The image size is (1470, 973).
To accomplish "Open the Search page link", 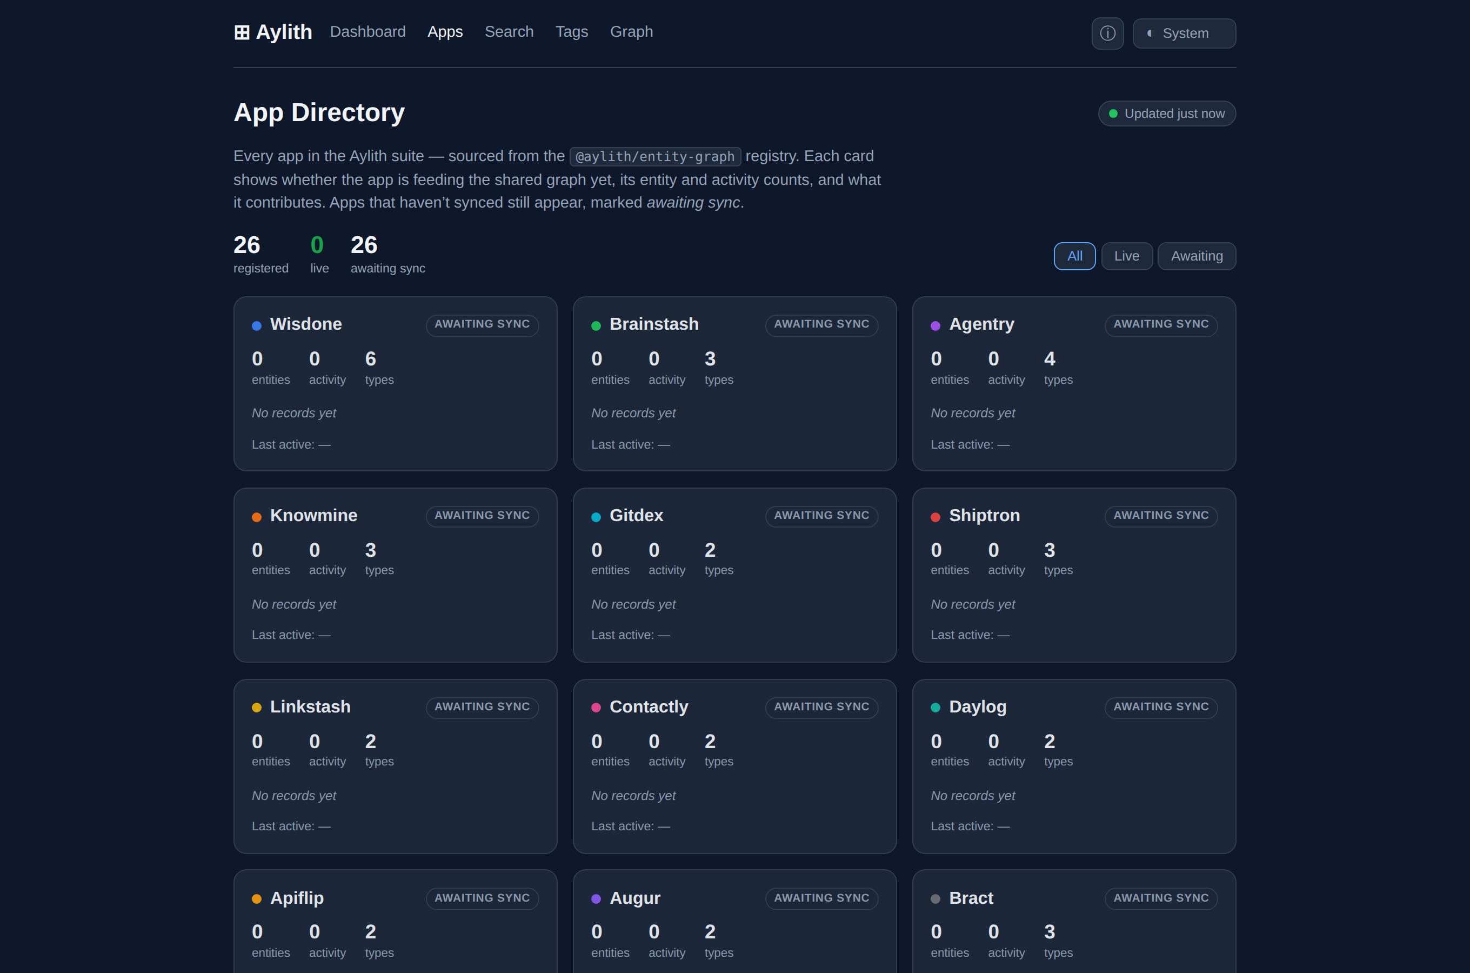I will (509, 32).
